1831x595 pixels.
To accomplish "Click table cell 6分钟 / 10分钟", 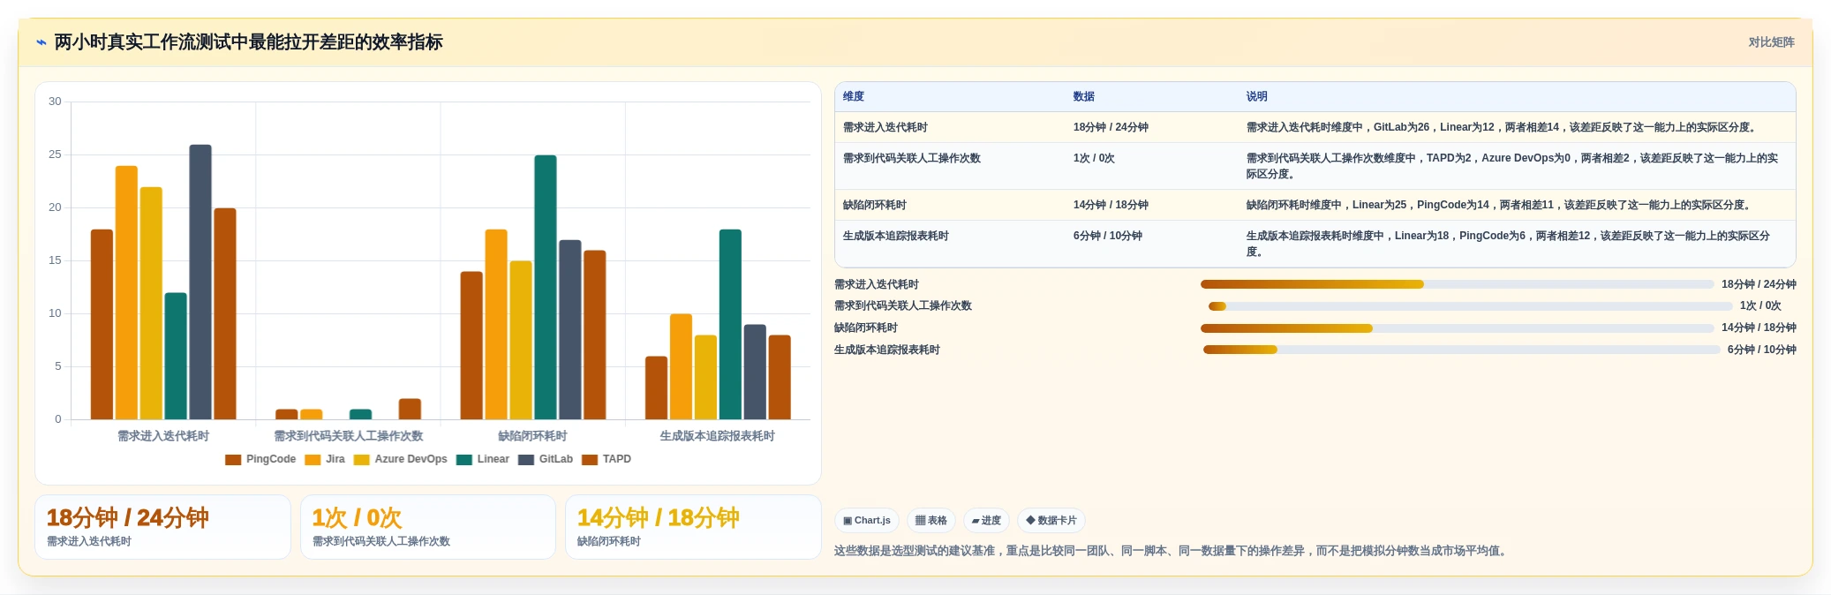I will (x=1108, y=237).
